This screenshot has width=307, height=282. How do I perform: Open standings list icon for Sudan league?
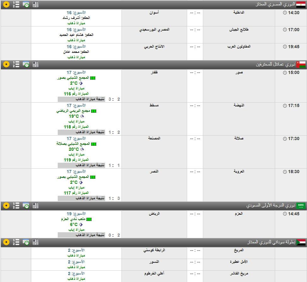[x=16, y=242]
